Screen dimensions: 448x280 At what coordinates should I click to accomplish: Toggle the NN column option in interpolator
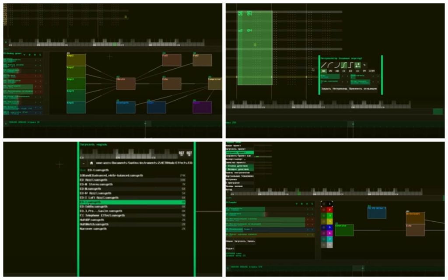click(x=324, y=71)
